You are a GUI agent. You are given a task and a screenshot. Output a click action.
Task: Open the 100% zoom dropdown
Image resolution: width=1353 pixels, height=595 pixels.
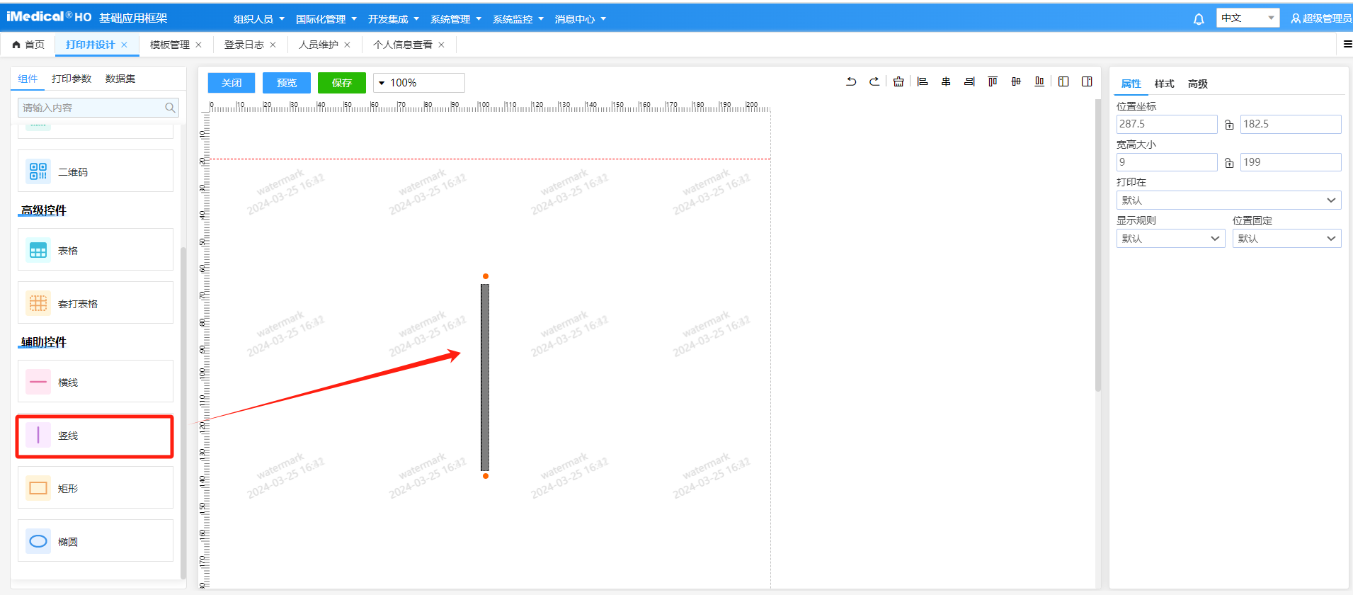[418, 83]
